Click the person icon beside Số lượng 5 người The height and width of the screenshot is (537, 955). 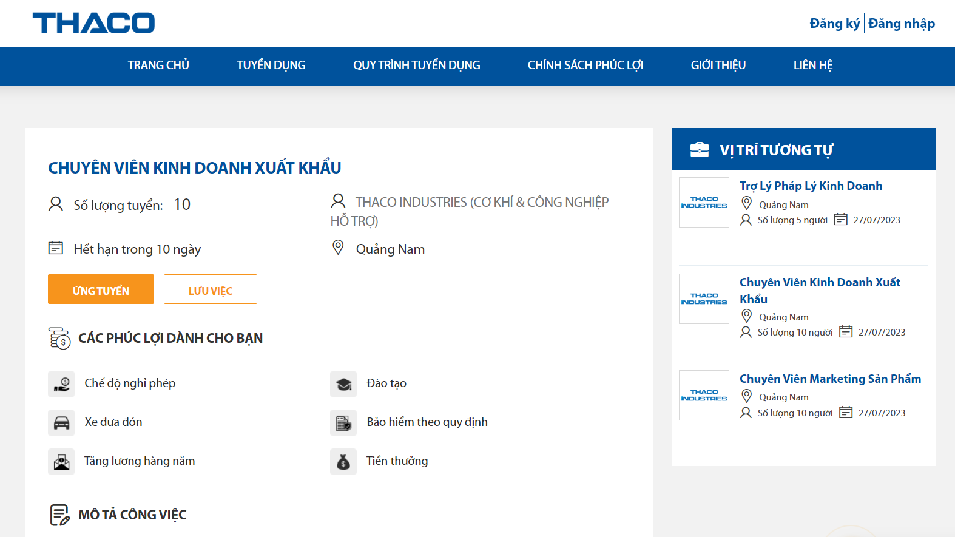pos(746,220)
